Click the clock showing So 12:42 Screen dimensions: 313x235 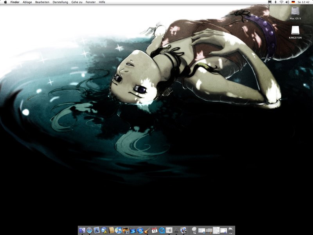pyautogui.click(x=304, y=2)
